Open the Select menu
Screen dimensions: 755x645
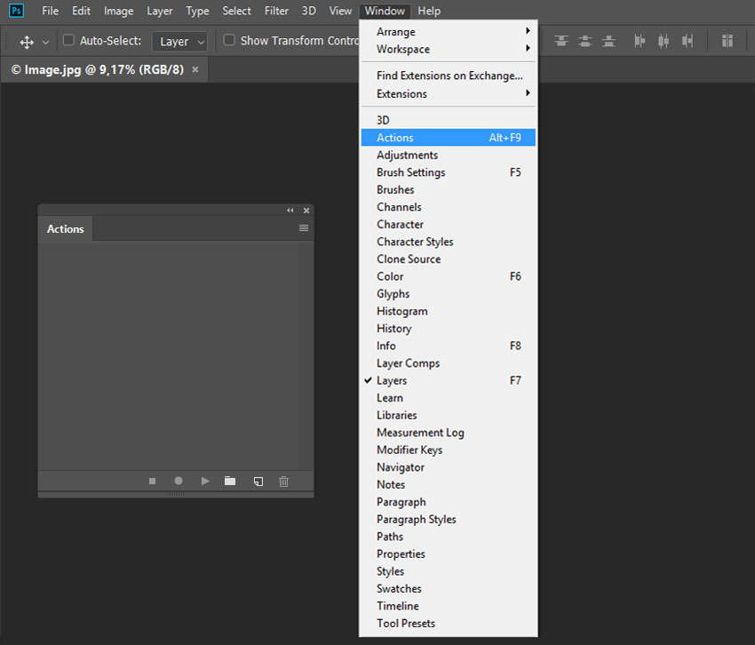(236, 11)
